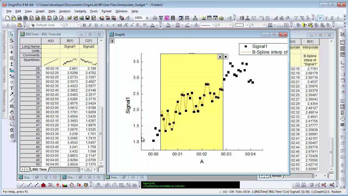Click the Column chart icon on the bottom toolbar
The height and width of the screenshot is (196, 348).
tap(43, 185)
